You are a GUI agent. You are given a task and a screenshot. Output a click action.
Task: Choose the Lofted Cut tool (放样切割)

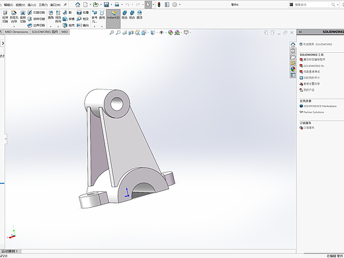tap(36, 19)
